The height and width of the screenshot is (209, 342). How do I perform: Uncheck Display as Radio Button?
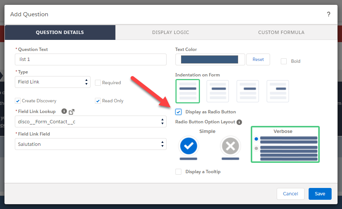coord(178,112)
